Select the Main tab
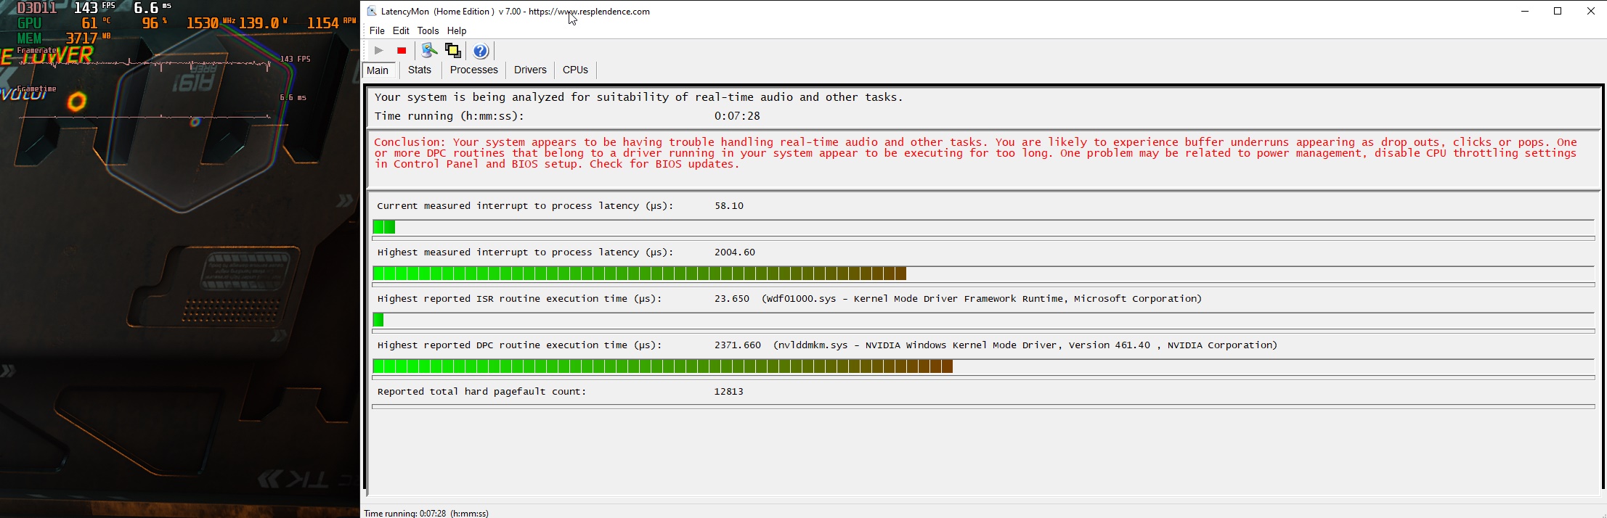This screenshot has height=518, width=1607. 378,70
